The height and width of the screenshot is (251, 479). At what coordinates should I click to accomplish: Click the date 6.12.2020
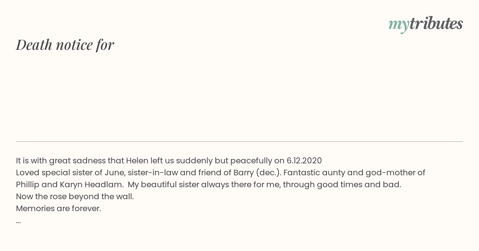[304, 161]
